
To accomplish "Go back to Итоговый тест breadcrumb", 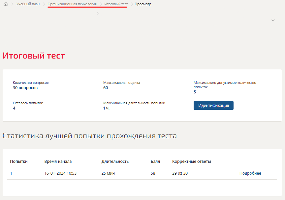I will click(x=116, y=4).
